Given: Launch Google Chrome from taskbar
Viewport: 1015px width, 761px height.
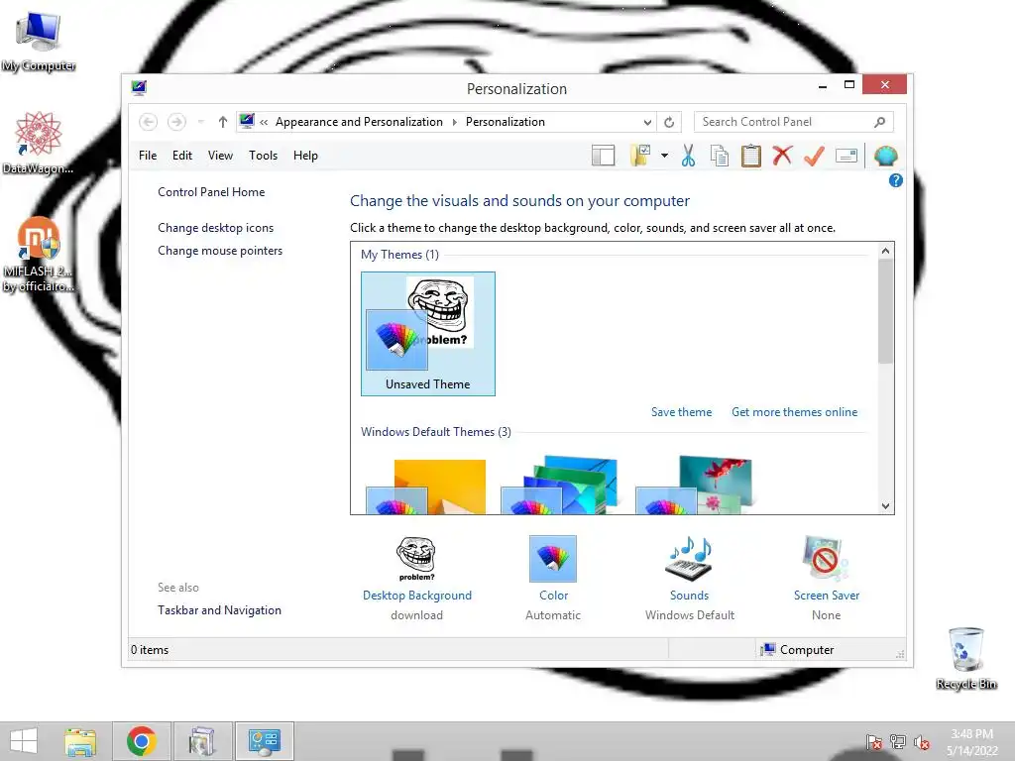Looking at the screenshot, I should click(142, 741).
